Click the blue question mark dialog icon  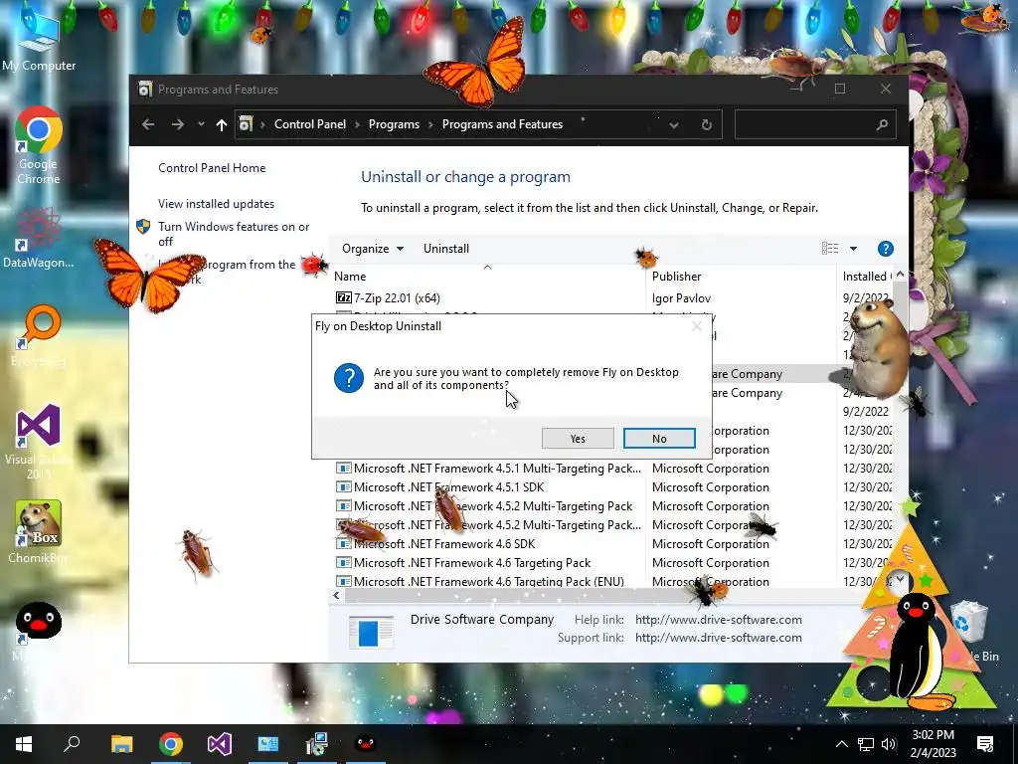pos(349,378)
